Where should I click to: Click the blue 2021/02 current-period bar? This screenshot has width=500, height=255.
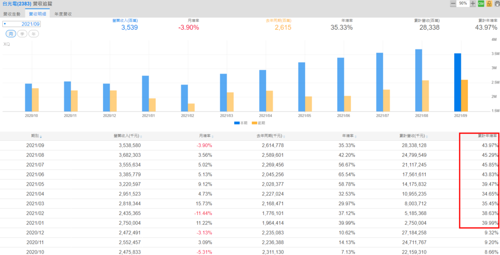tap(184, 98)
